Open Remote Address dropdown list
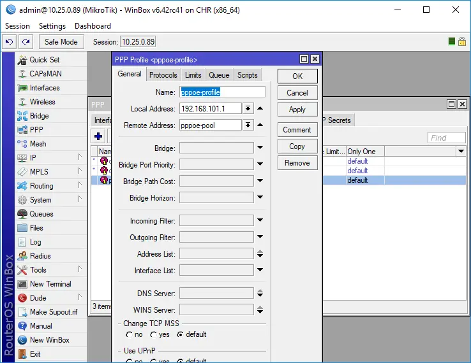Screen dimensions: 471x363 (x=248, y=125)
